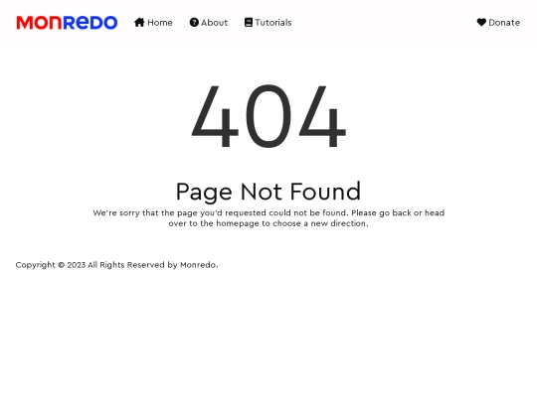Screen dimensions: 537x402
Task: Click the Monredo logo in the header
Action: tap(67, 23)
